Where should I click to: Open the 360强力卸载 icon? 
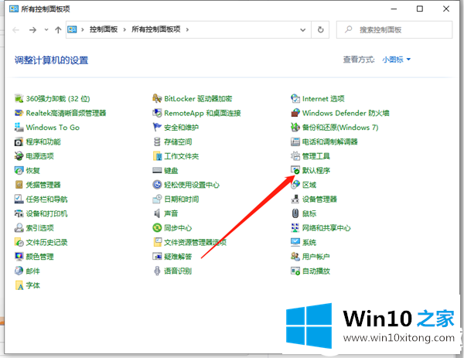[x=19, y=98]
